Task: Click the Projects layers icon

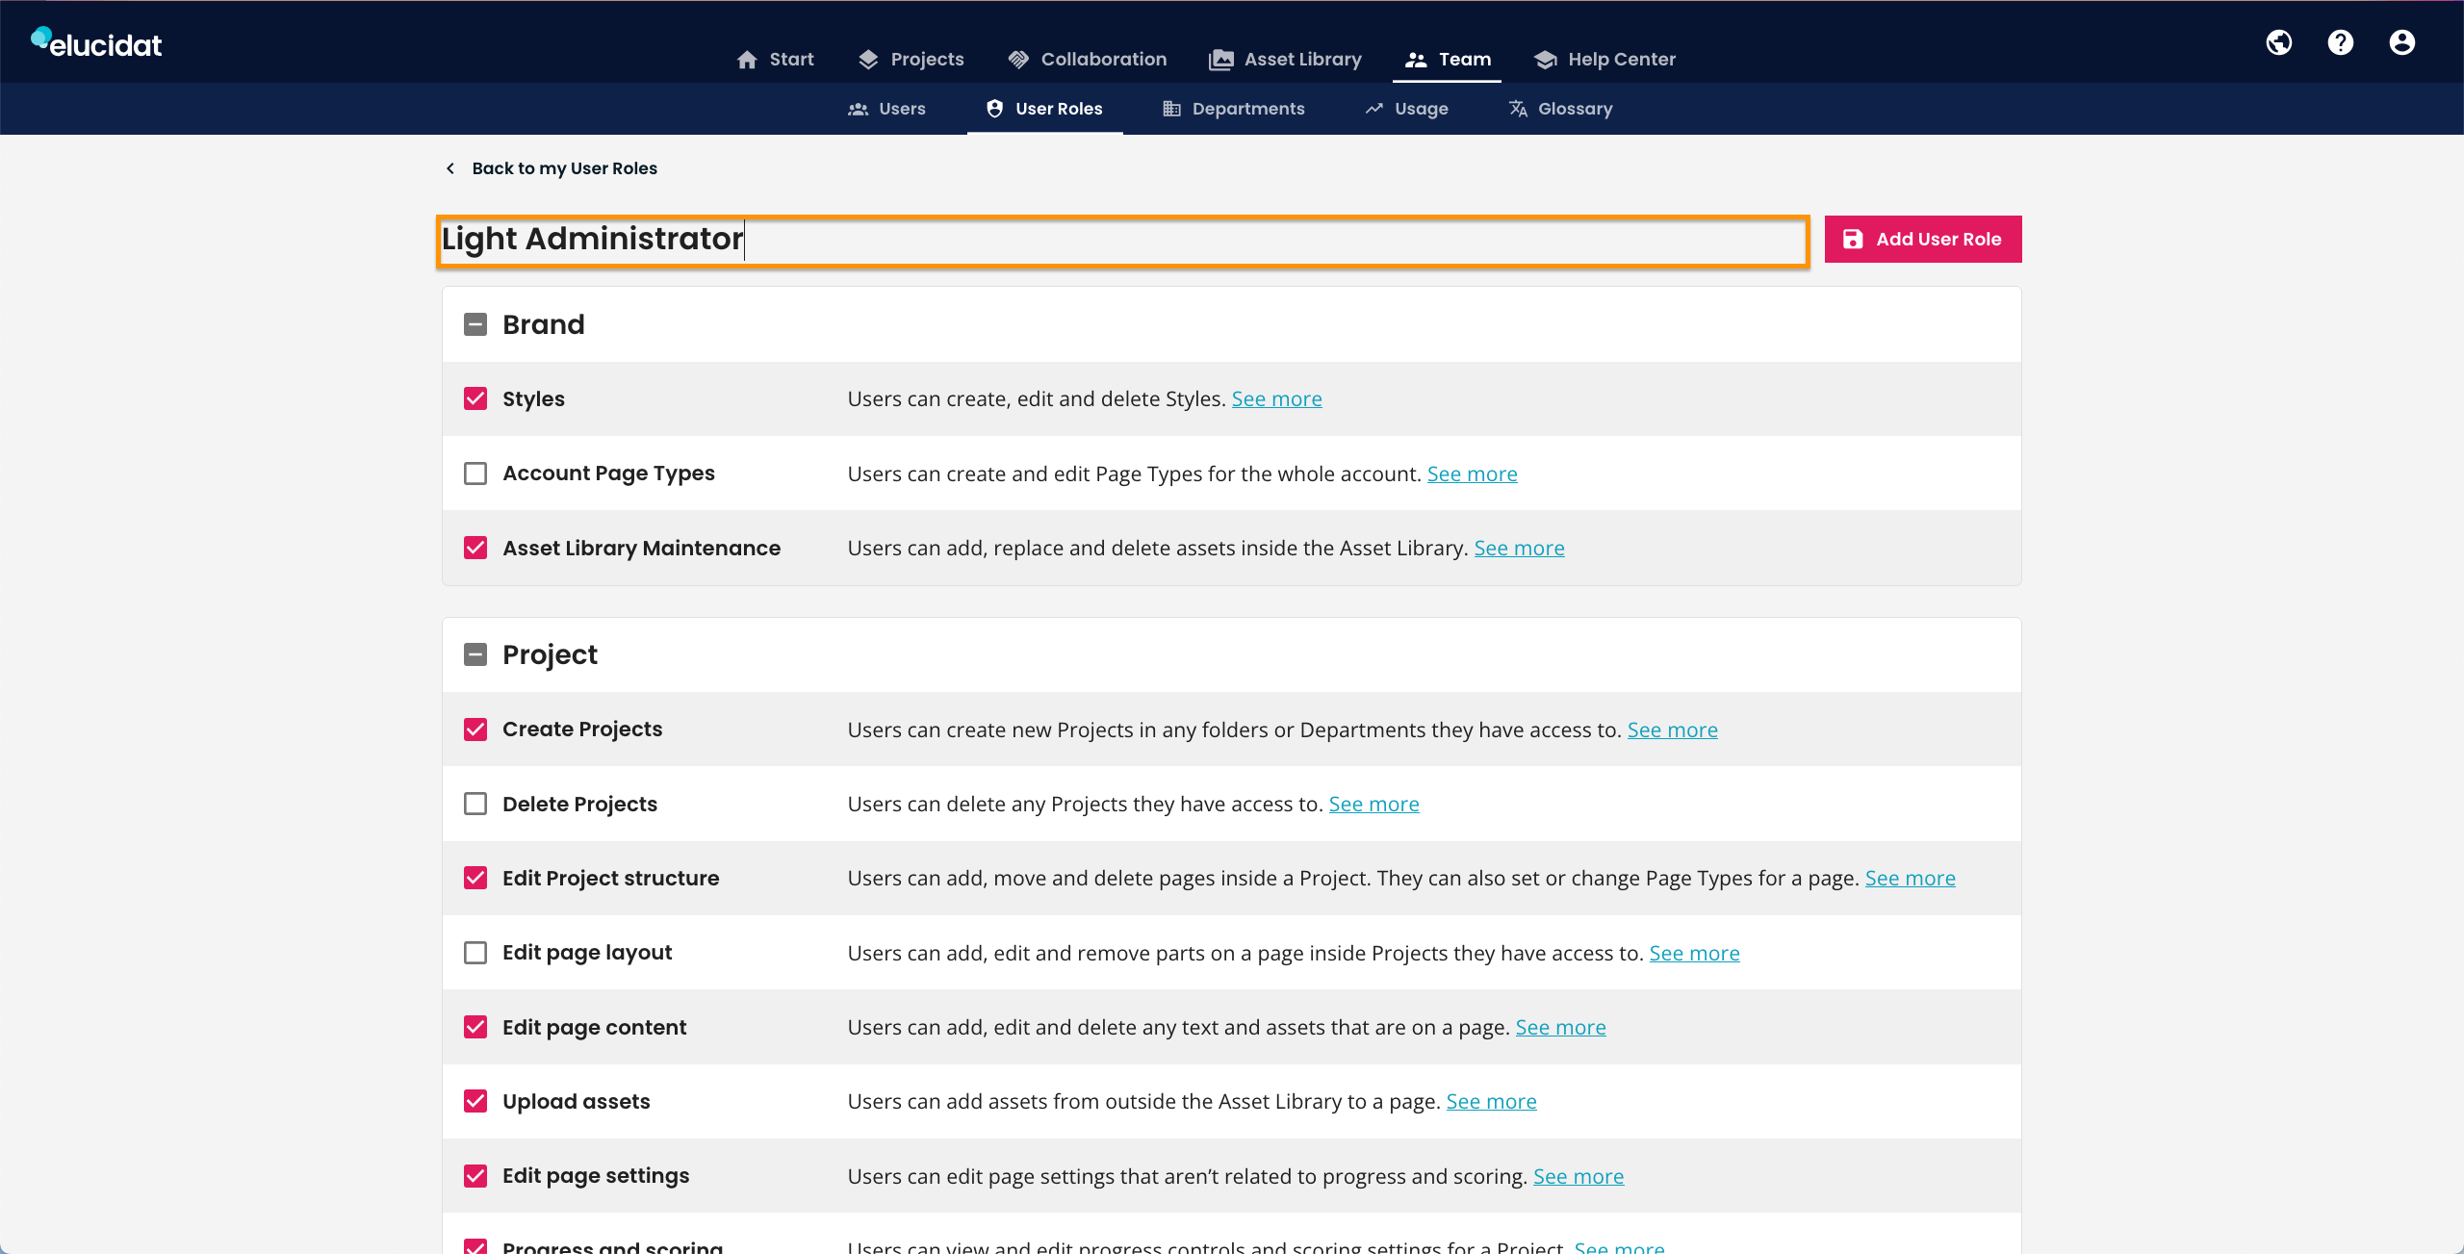Action: click(868, 60)
